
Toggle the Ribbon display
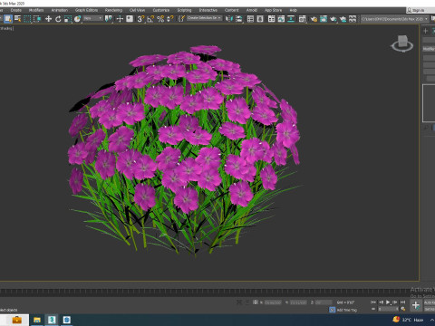[271, 19]
